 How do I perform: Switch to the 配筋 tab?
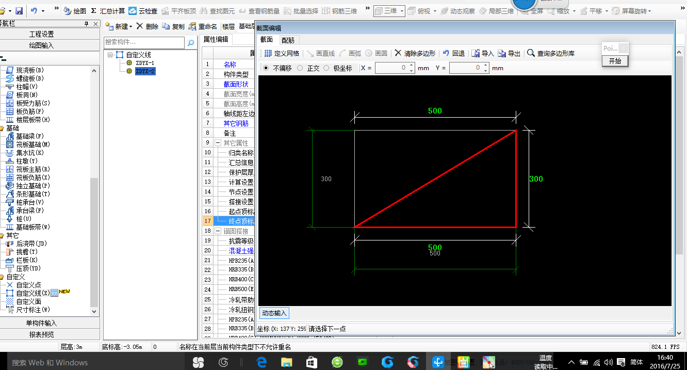(x=288, y=40)
